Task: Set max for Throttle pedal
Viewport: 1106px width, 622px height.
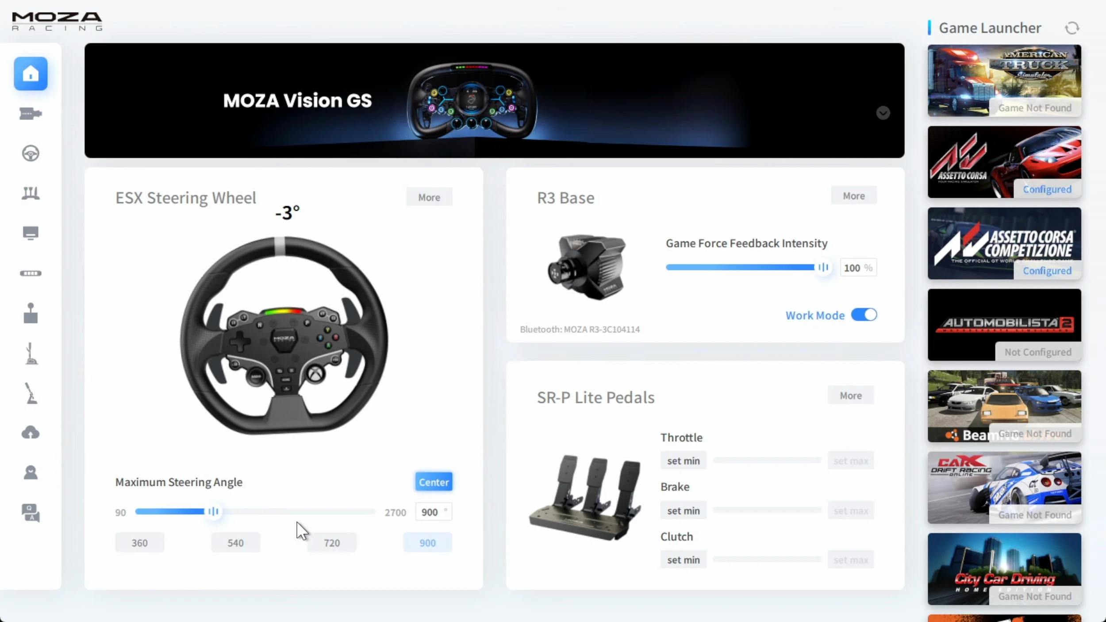Action: coord(850,461)
